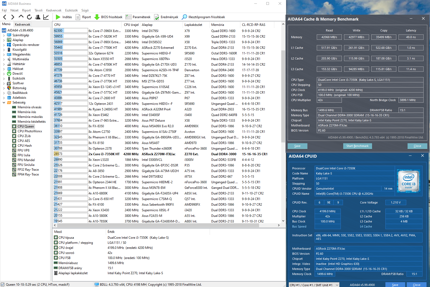
Task: Open the Fájl menu
Action: 4,10
